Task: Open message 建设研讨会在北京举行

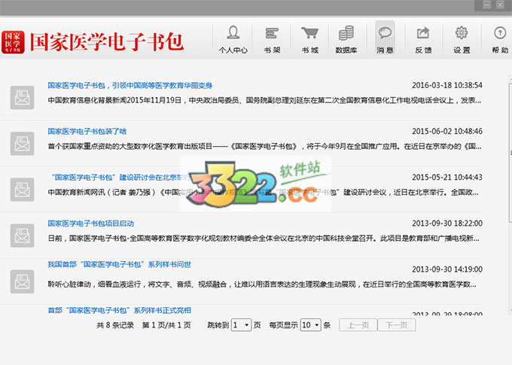Action: 120,178
